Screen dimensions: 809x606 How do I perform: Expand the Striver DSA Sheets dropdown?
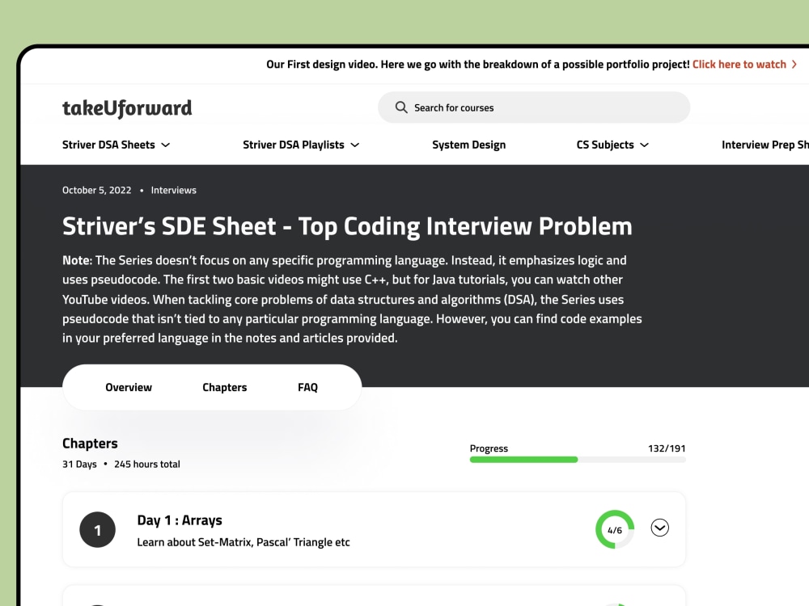pyautogui.click(x=116, y=145)
